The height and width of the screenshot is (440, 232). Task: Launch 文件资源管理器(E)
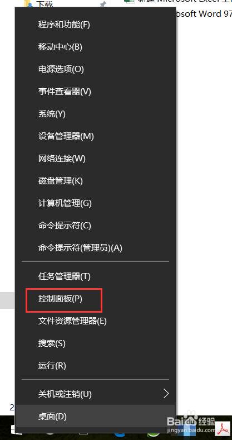[x=96, y=321]
